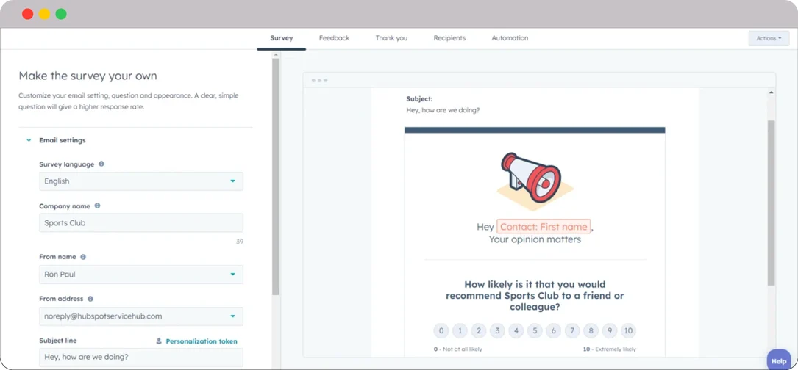
Task: Click the "10 - Extremely likely" label
Action: [x=610, y=349]
